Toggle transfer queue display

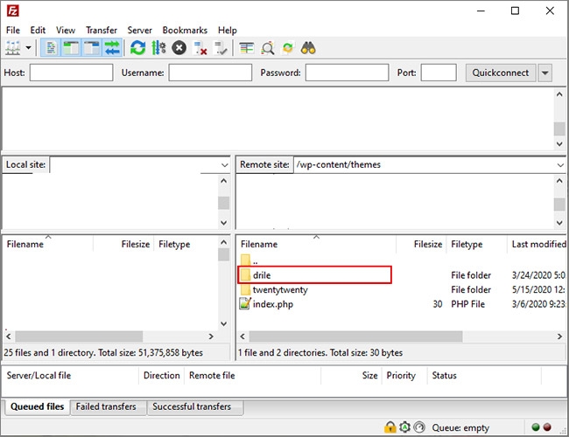112,48
